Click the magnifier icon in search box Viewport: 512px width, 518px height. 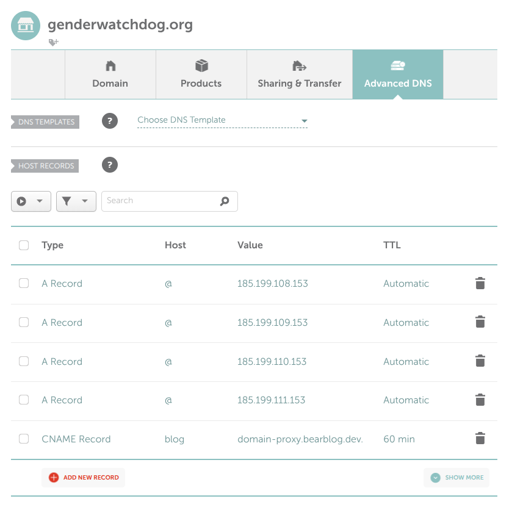point(224,201)
